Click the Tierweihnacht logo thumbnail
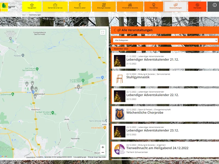 point(120,149)
